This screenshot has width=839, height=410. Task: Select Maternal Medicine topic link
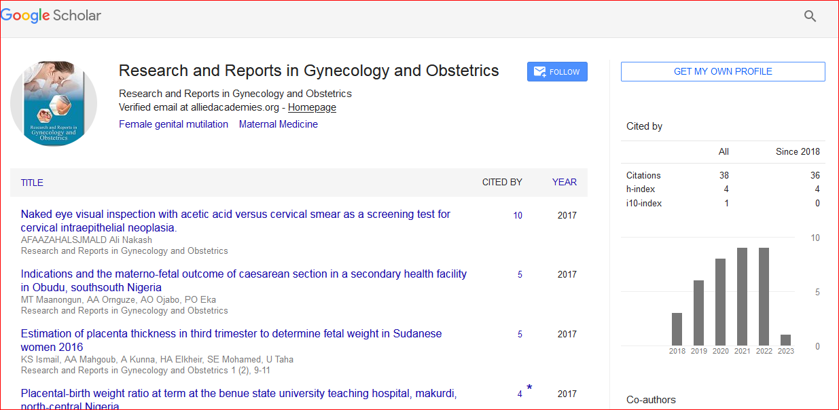tap(278, 124)
